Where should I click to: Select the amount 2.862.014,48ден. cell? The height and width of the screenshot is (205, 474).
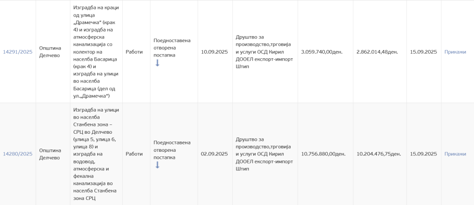[377, 52]
